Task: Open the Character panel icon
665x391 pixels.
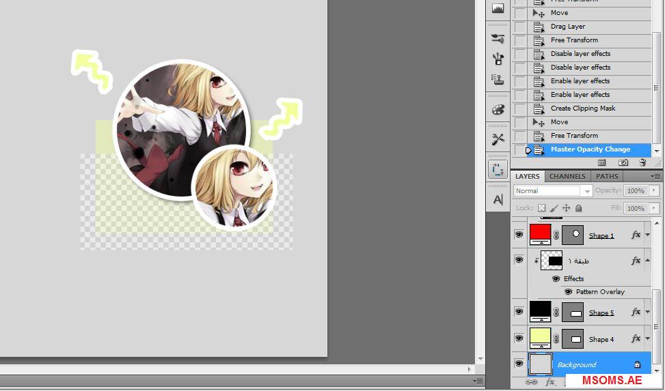Action: [x=498, y=199]
